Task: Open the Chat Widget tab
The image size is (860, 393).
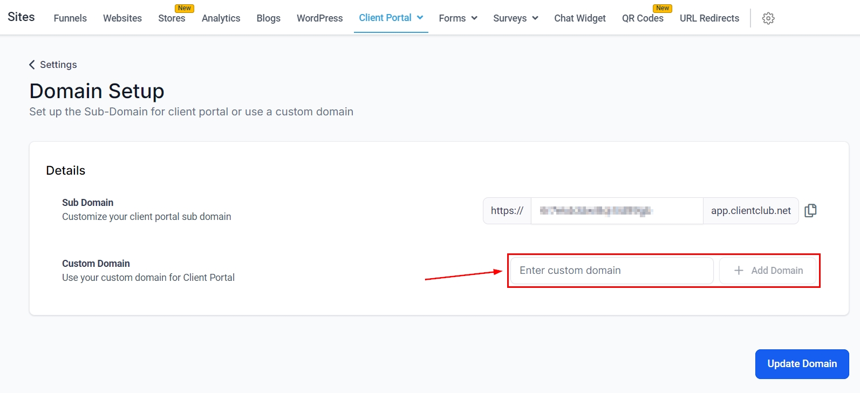Action: tap(580, 18)
